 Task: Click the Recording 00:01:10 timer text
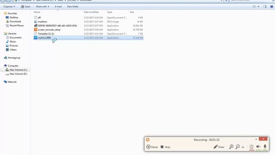point(207,140)
